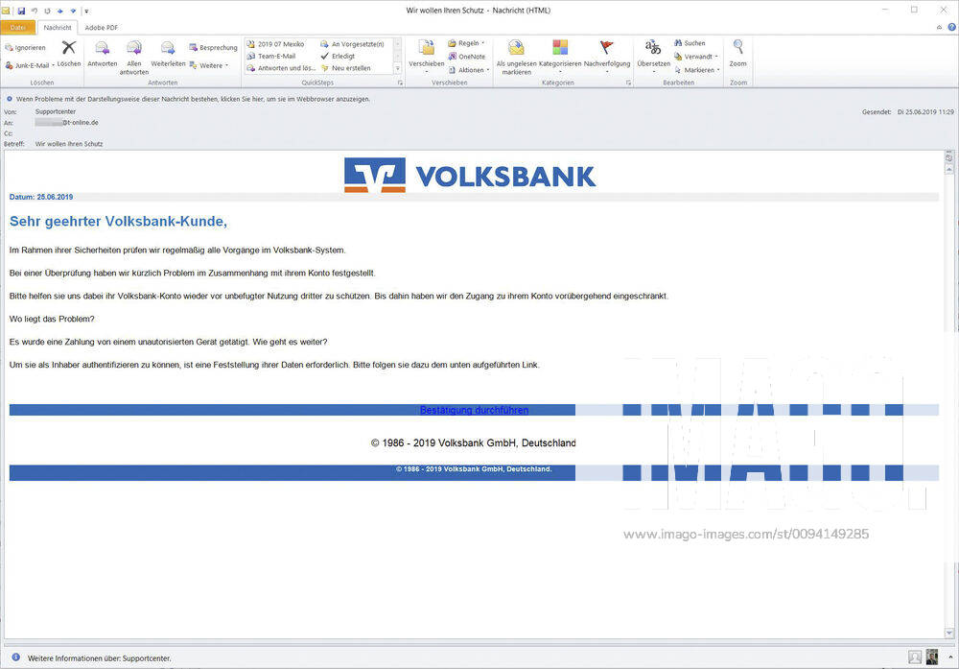Click the subject 'Wir wollen Ihren Schutz'
The image size is (959, 669).
(x=69, y=144)
